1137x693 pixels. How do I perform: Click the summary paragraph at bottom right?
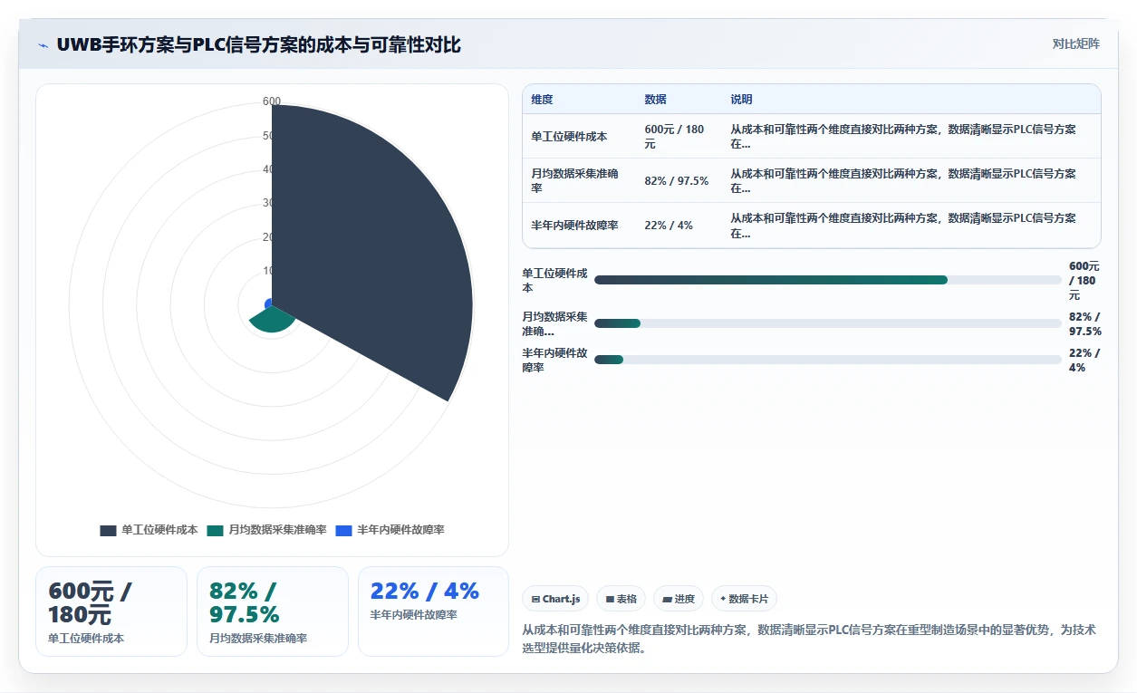point(809,639)
